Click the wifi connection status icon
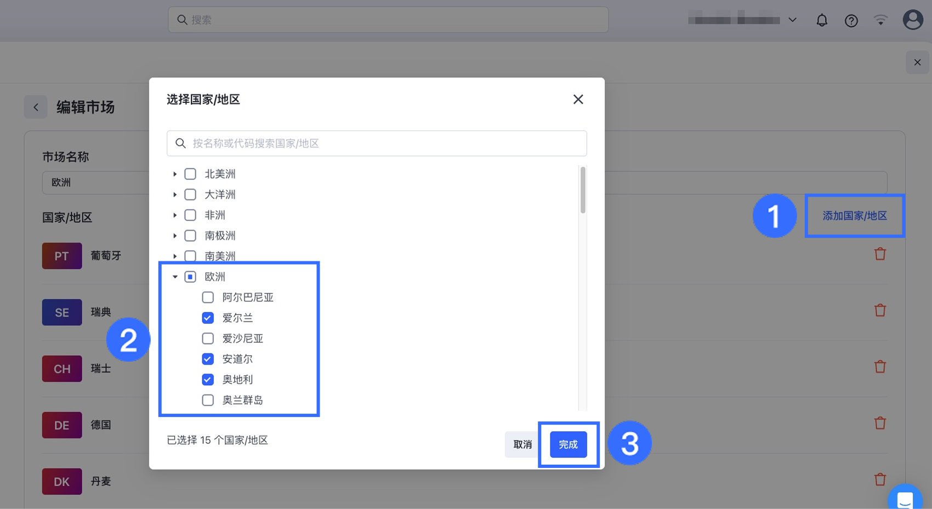The height and width of the screenshot is (509, 932). (x=880, y=20)
